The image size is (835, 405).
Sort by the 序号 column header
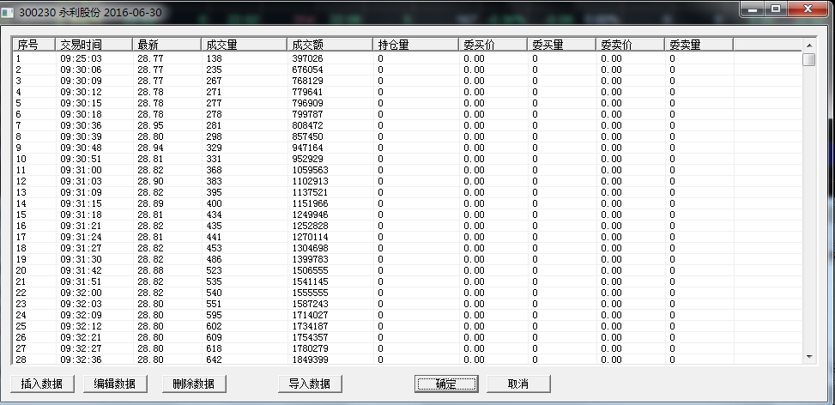tap(34, 45)
